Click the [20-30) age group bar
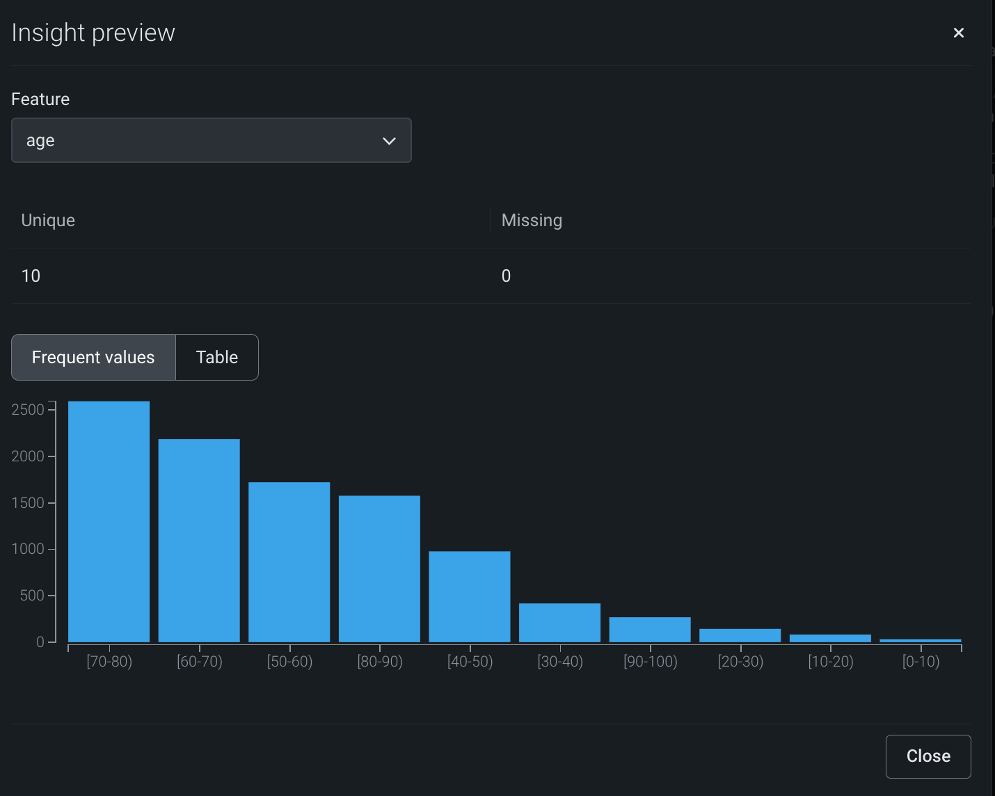This screenshot has width=995, height=796. point(740,635)
